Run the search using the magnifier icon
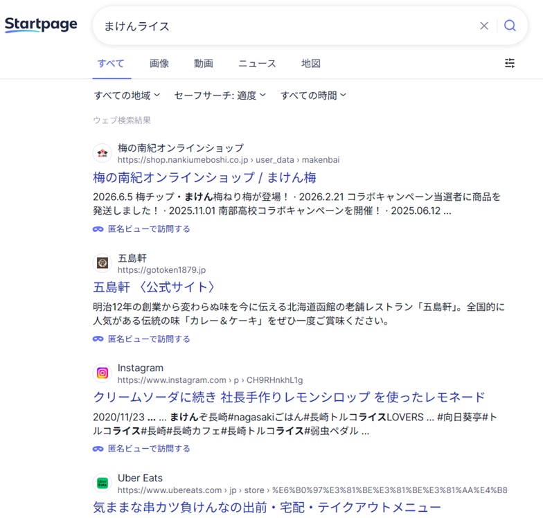543x518 pixels. [510, 25]
